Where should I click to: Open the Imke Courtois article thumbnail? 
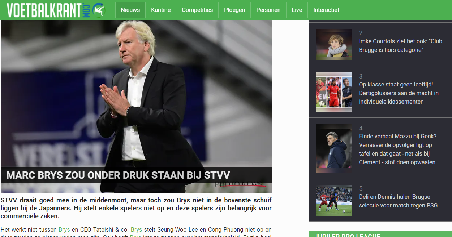pyautogui.click(x=334, y=45)
